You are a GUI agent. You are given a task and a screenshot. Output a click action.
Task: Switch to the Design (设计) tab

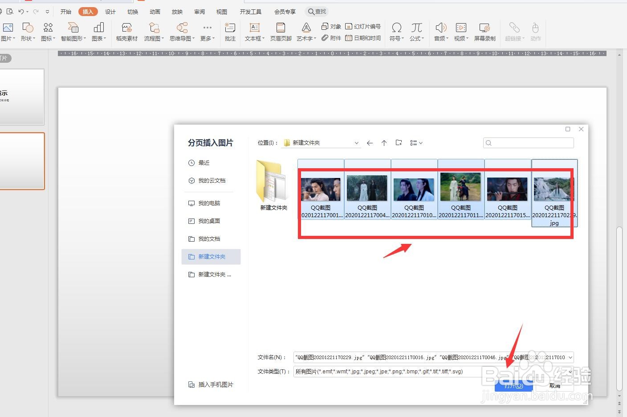110,12
